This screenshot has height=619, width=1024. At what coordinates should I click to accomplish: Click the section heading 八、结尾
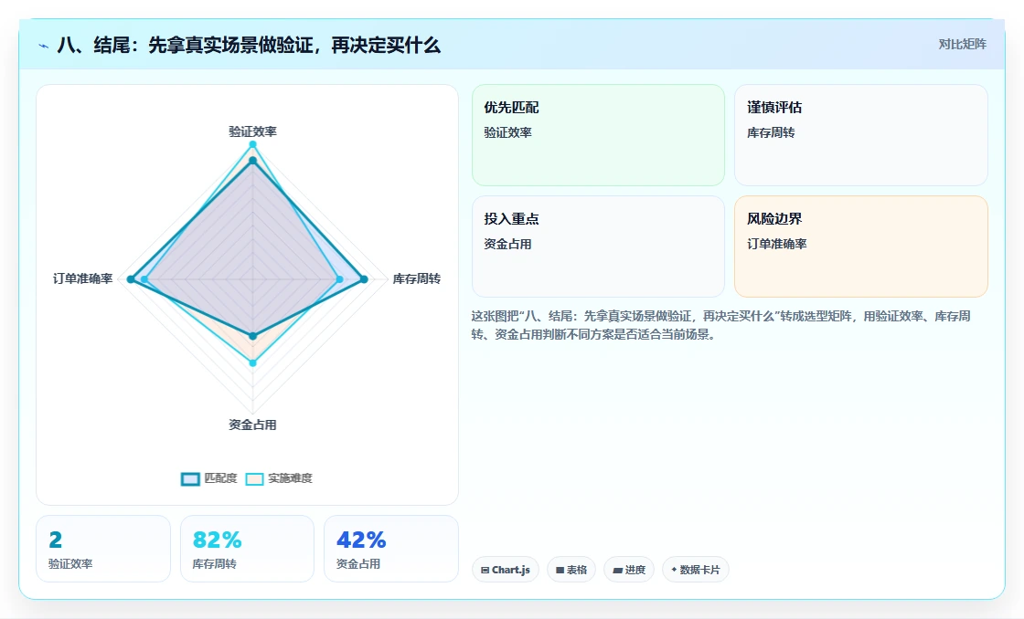click(249, 45)
